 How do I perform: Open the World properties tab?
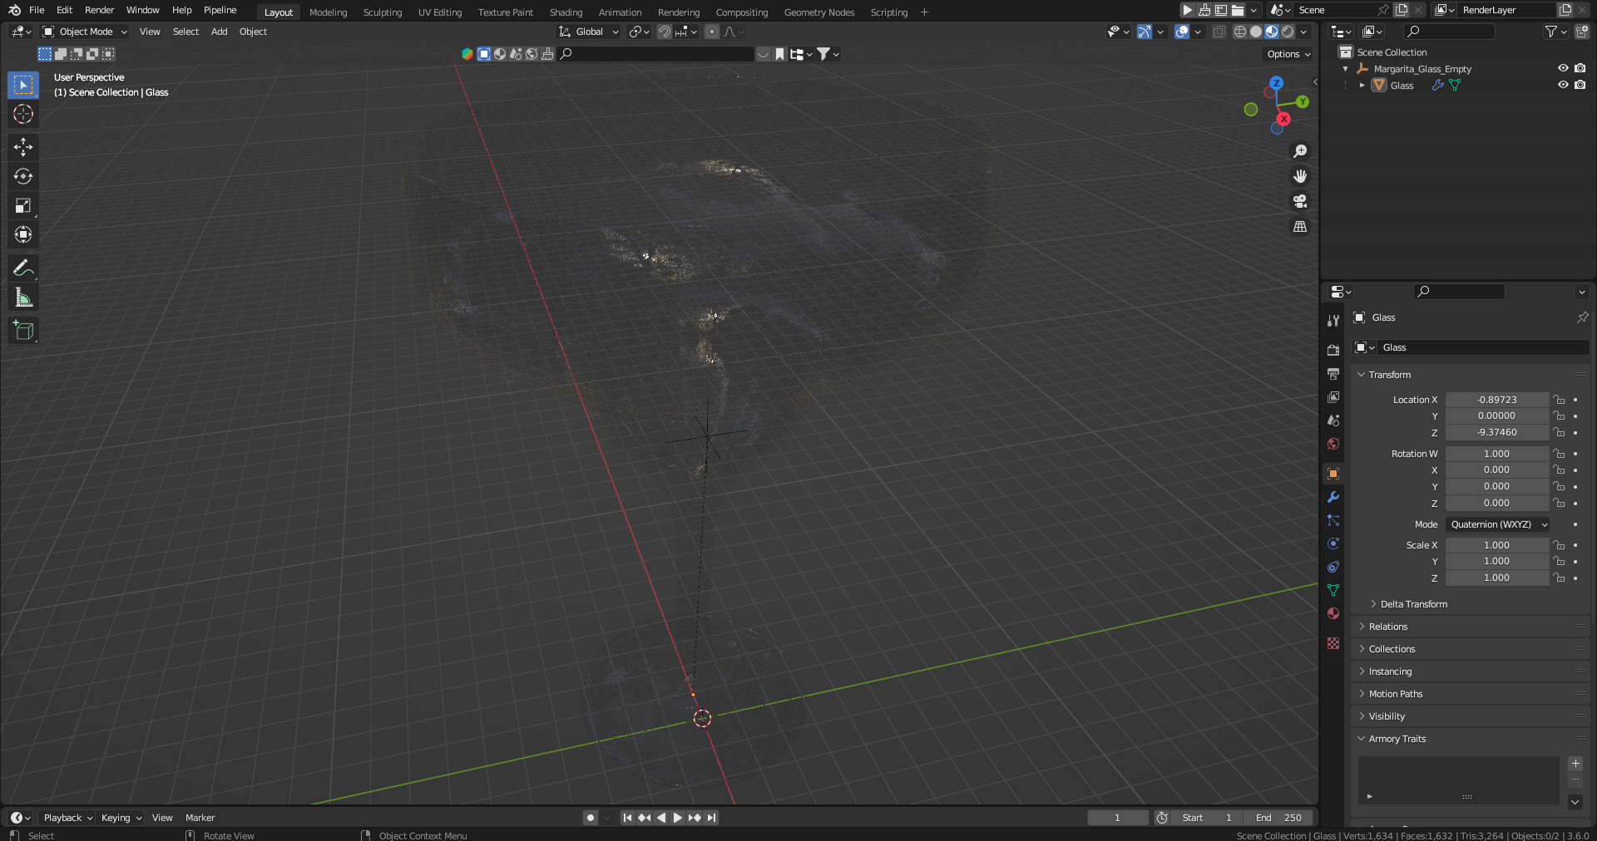pyautogui.click(x=1333, y=443)
